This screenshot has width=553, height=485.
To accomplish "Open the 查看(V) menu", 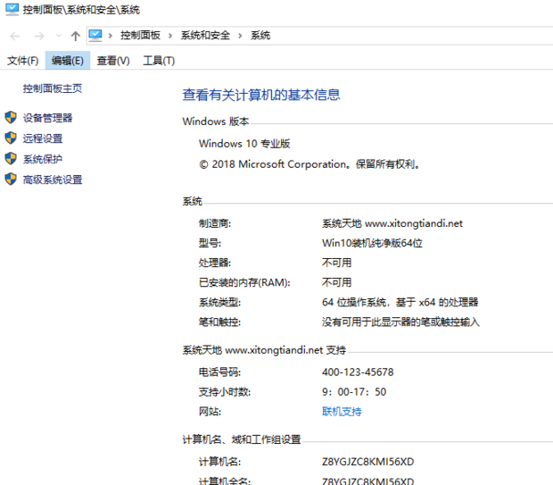I will click(113, 61).
